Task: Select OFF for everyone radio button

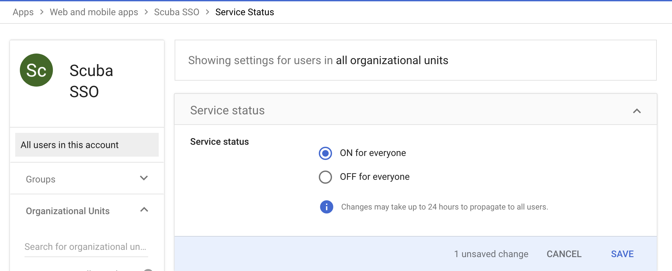Action: 325,177
